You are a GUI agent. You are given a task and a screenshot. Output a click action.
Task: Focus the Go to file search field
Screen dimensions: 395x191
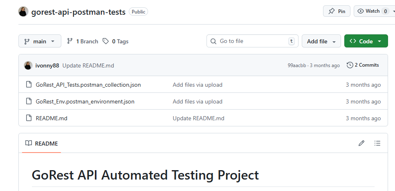(x=252, y=41)
